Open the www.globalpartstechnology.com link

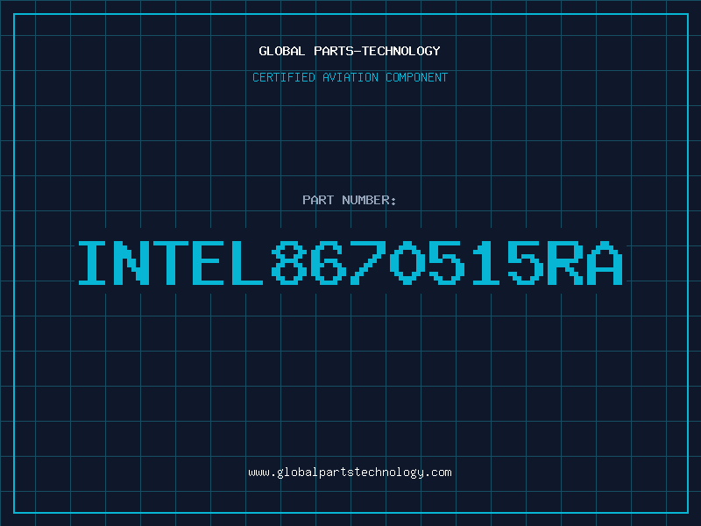point(350,473)
